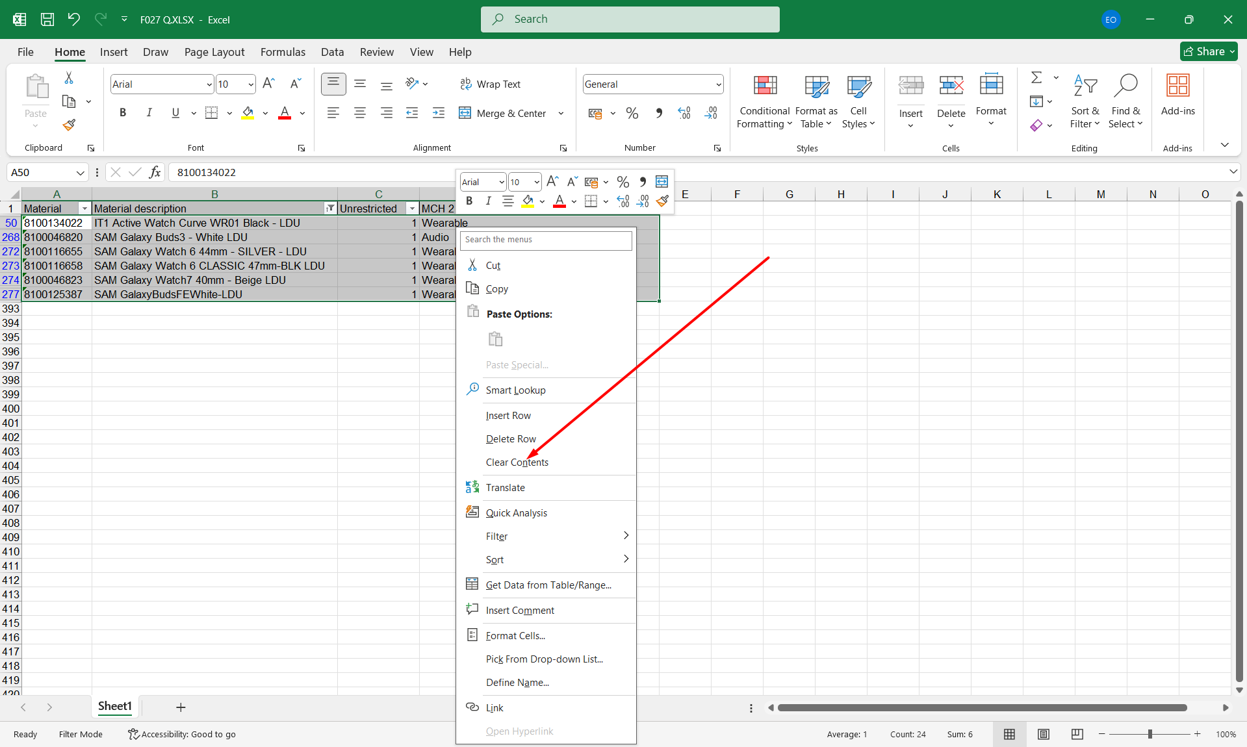The height and width of the screenshot is (747, 1247).
Task: Open the General number format dropdown
Action: click(x=718, y=84)
